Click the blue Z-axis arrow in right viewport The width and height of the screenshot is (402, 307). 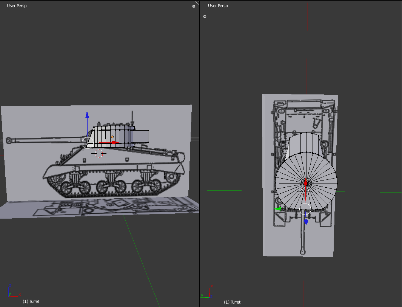306,222
